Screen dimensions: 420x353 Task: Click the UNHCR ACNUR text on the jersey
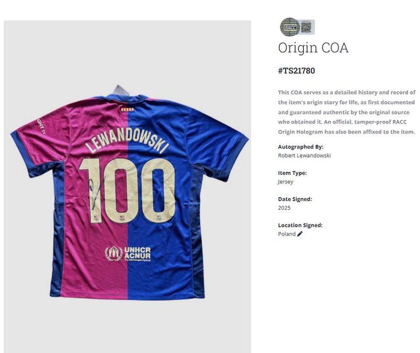[138, 253]
